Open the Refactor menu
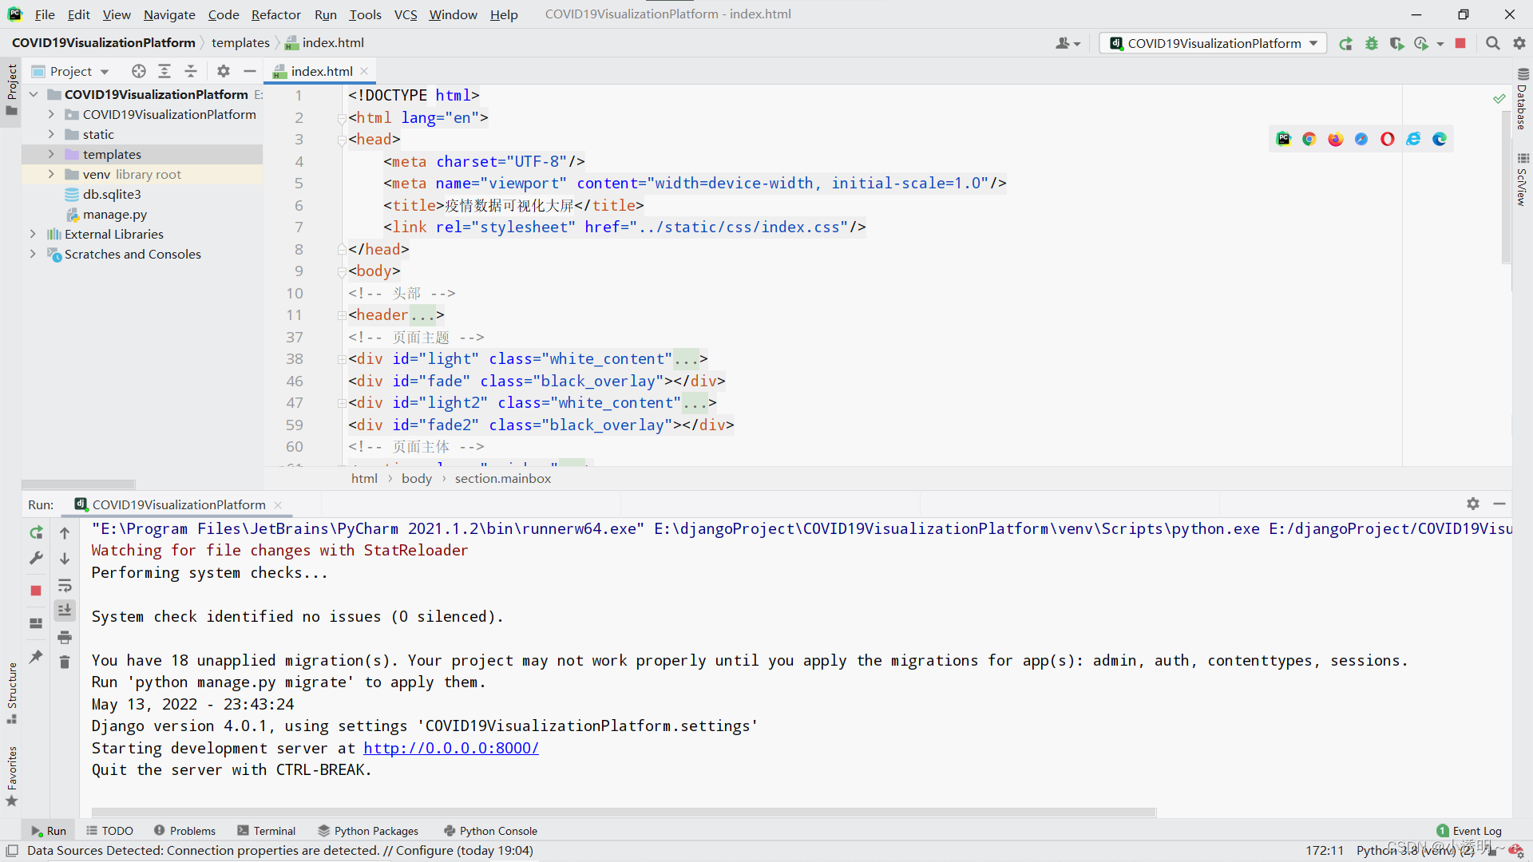Image resolution: width=1533 pixels, height=862 pixels. (x=275, y=14)
